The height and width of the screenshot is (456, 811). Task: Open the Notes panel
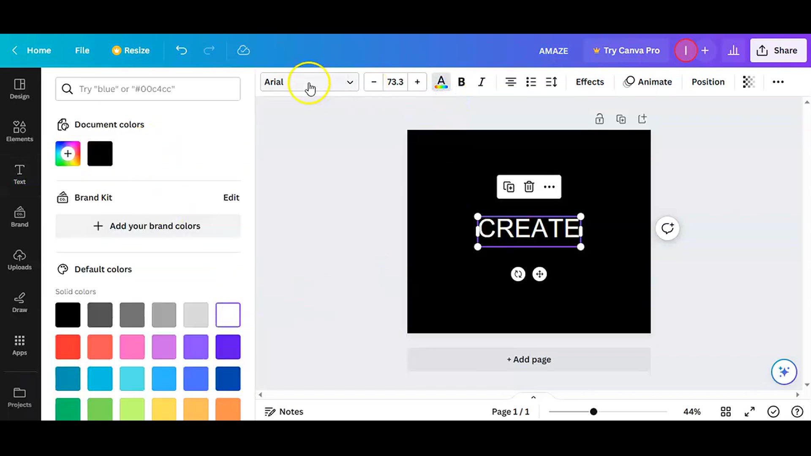(x=284, y=412)
